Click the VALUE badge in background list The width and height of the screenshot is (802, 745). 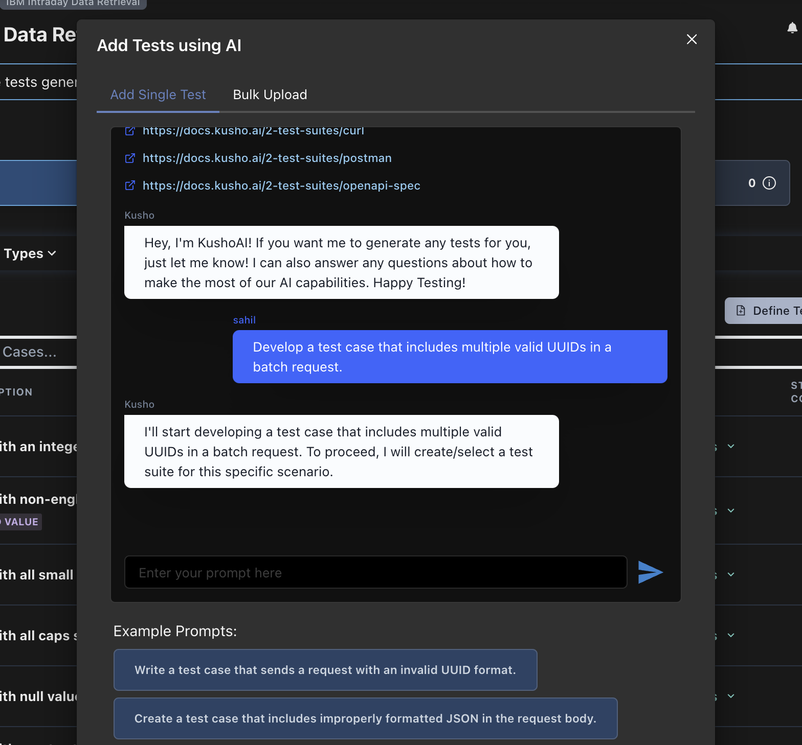(x=20, y=522)
